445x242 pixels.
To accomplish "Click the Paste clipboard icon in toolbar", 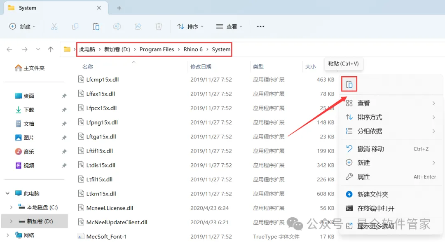I will pyautogui.click(x=96, y=27).
